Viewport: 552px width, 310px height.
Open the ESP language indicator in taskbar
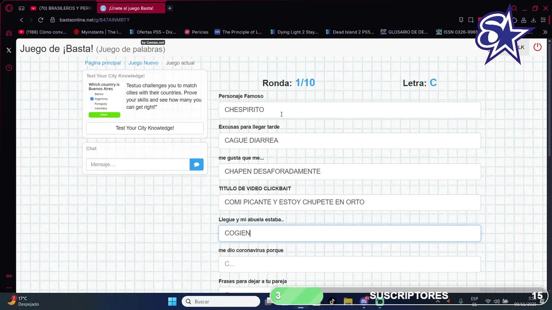pyautogui.click(x=474, y=301)
